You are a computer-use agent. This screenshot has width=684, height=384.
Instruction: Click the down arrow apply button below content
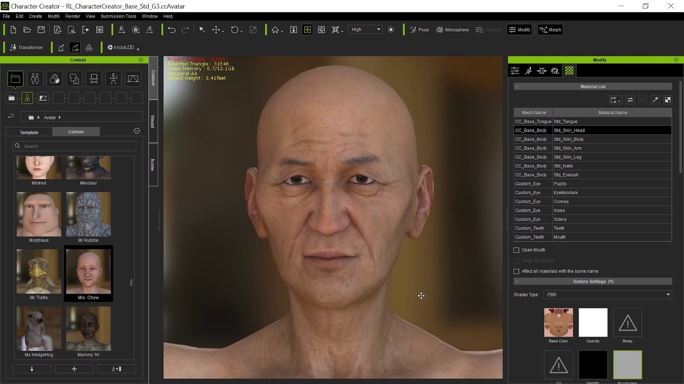[32, 369]
